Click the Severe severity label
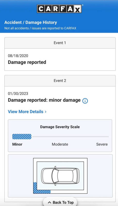 pos(102,144)
